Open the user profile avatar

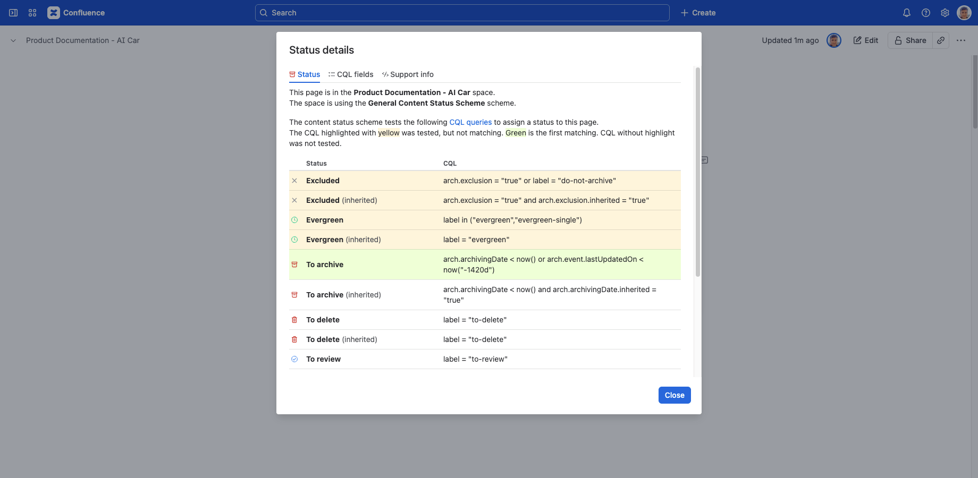pos(964,13)
